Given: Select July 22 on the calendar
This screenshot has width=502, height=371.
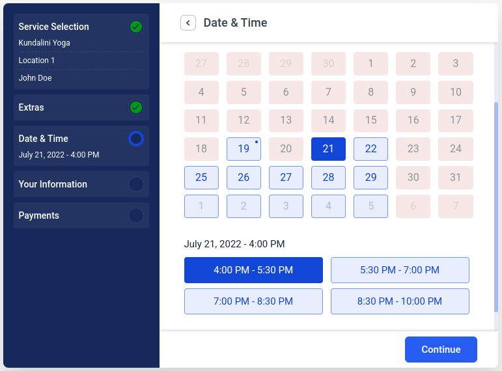Looking at the screenshot, I should pyautogui.click(x=370, y=149).
